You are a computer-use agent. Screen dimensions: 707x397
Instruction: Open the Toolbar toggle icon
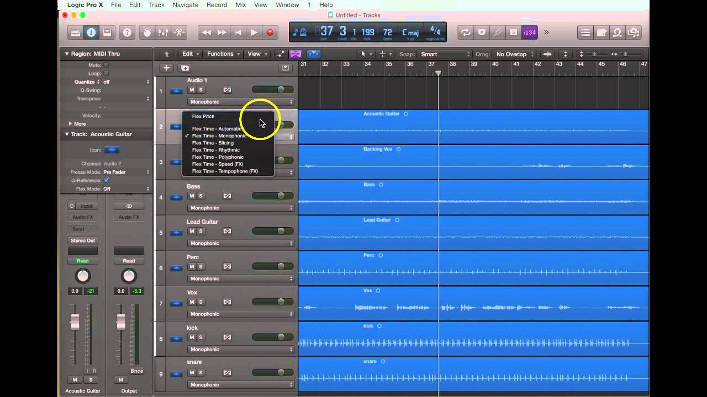click(x=107, y=33)
